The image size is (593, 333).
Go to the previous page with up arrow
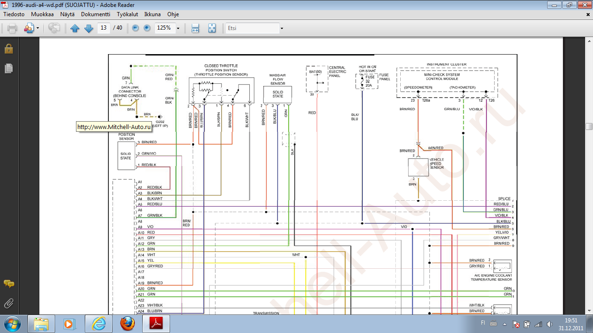(75, 28)
